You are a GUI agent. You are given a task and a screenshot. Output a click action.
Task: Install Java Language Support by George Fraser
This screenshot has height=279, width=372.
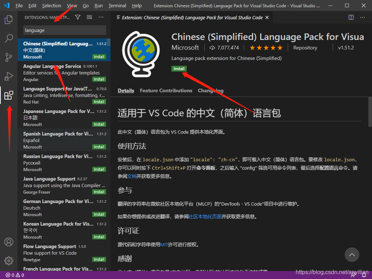point(99,192)
